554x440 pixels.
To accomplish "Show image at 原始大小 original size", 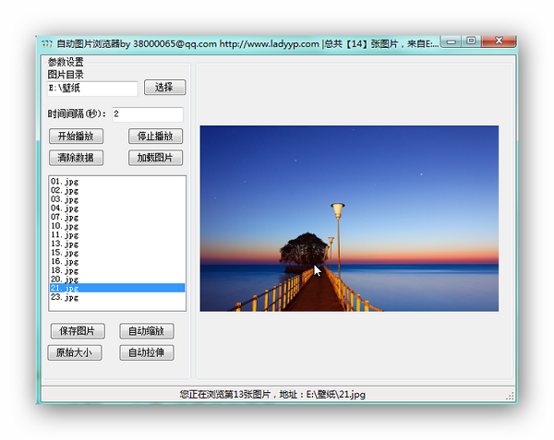I will click(74, 352).
